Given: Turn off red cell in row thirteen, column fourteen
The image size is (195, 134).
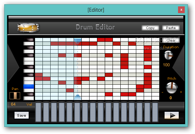Looking at the screenshot, I should click(140, 86).
